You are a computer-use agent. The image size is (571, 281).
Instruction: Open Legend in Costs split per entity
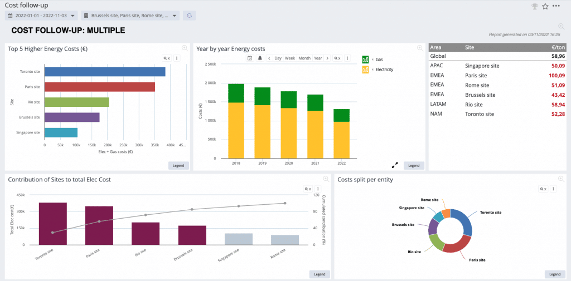click(555, 274)
